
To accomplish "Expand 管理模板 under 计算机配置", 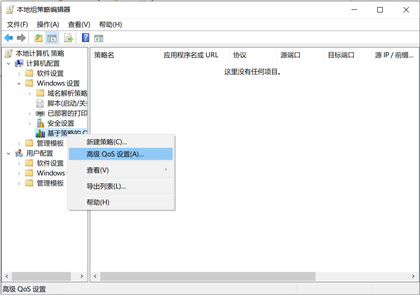I will [19, 144].
